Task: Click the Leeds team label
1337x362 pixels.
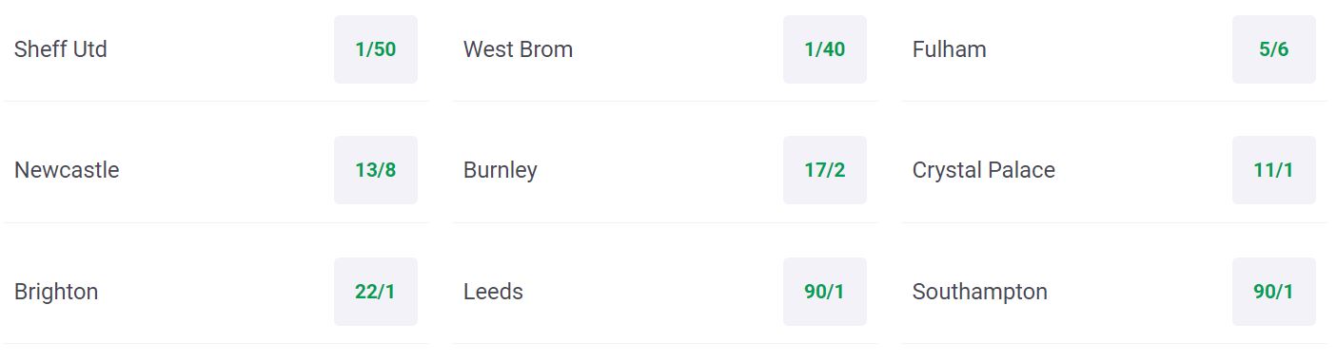Action: [x=493, y=292]
